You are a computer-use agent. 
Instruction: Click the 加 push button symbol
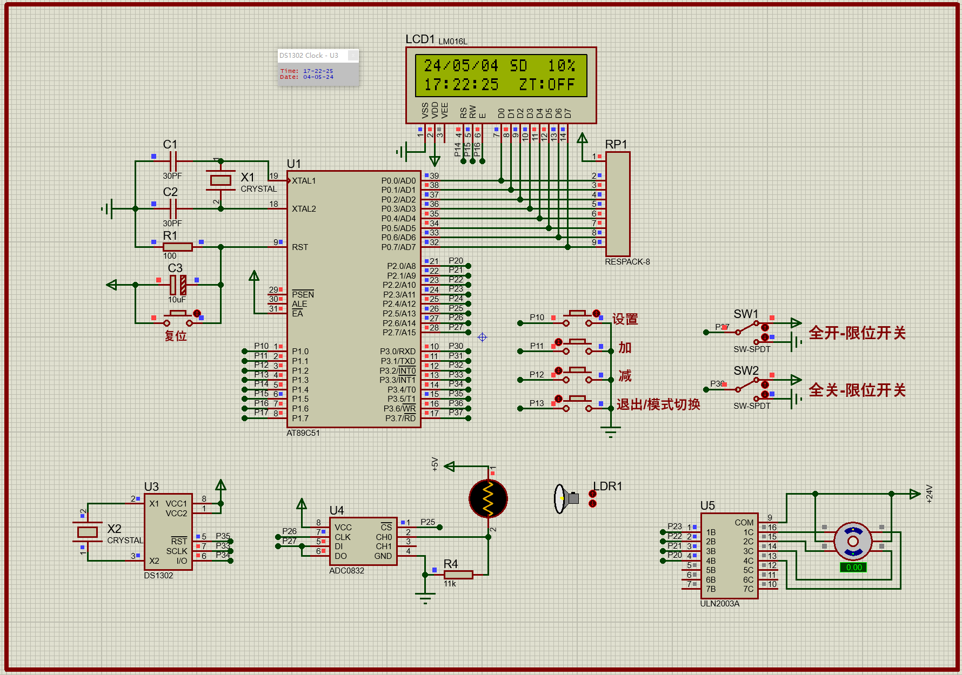578,347
